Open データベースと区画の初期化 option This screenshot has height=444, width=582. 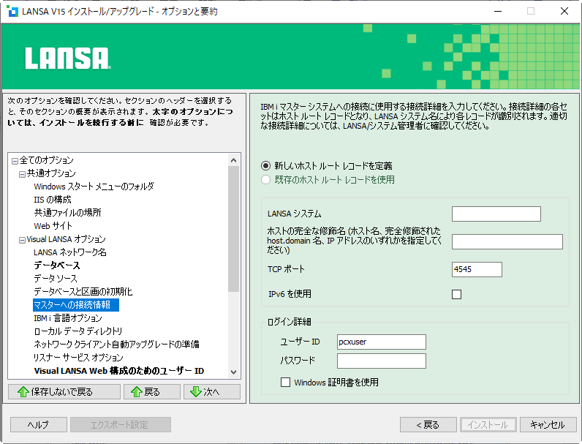83,292
